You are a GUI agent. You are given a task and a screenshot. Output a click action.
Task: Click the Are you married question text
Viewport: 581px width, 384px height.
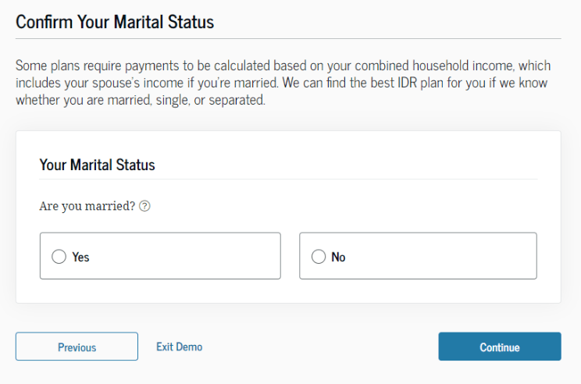tap(87, 207)
